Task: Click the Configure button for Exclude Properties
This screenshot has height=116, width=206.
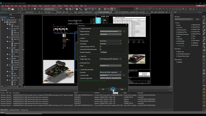Action: click(104, 52)
